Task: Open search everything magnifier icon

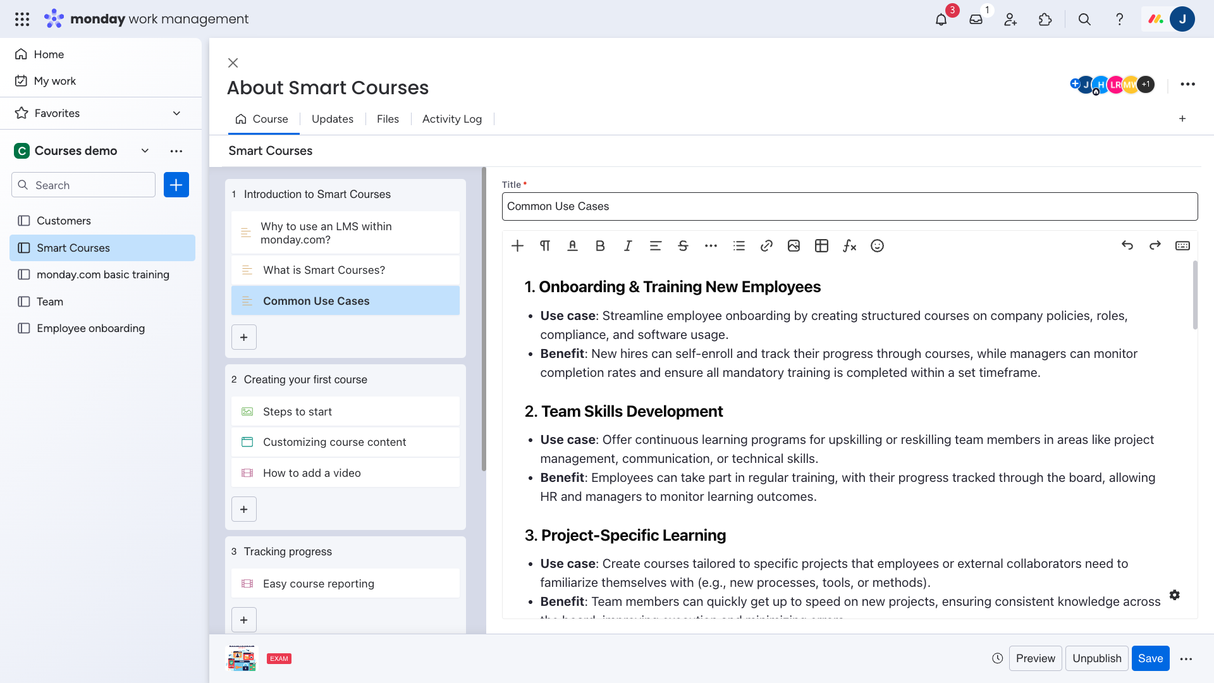Action: pos(1084,19)
